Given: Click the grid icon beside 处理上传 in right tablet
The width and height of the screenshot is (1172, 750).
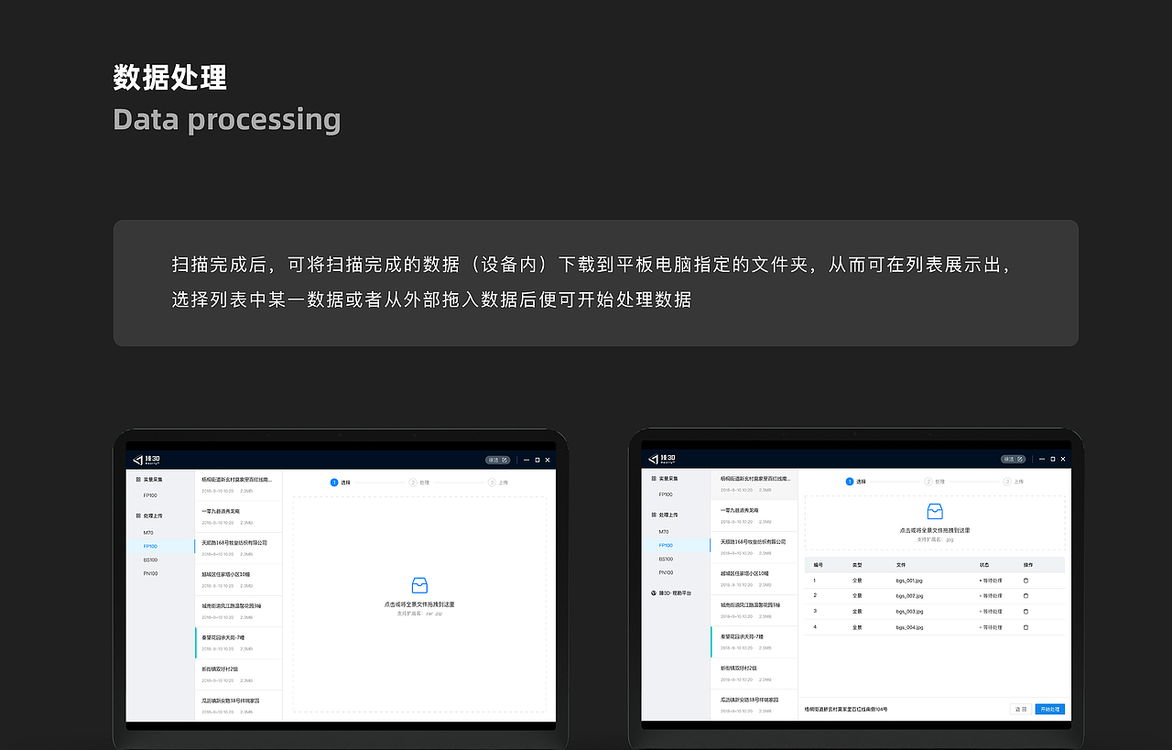Looking at the screenshot, I should pos(653,515).
